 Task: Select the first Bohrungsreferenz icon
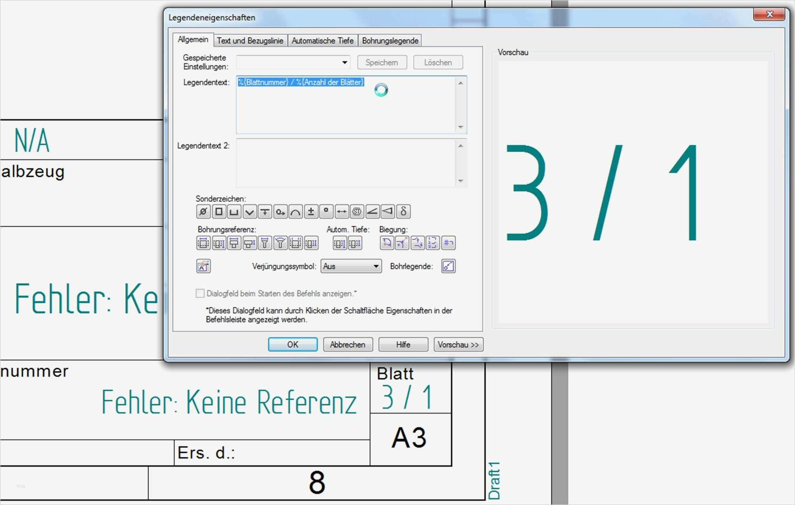point(203,243)
